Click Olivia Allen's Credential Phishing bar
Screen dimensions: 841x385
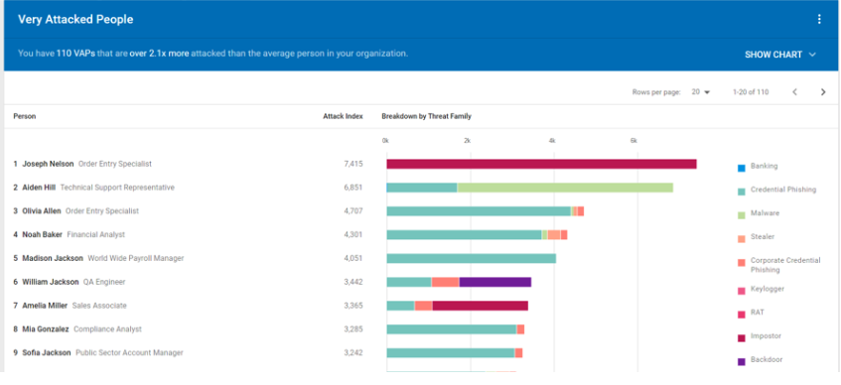point(479,211)
